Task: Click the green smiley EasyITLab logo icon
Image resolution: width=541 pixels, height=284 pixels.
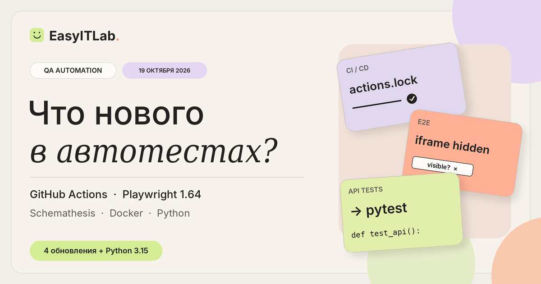Action: 37,35
